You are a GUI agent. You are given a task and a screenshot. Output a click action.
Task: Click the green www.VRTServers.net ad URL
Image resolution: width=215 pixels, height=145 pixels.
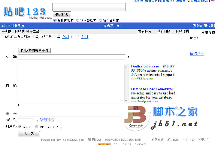click(142, 79)
